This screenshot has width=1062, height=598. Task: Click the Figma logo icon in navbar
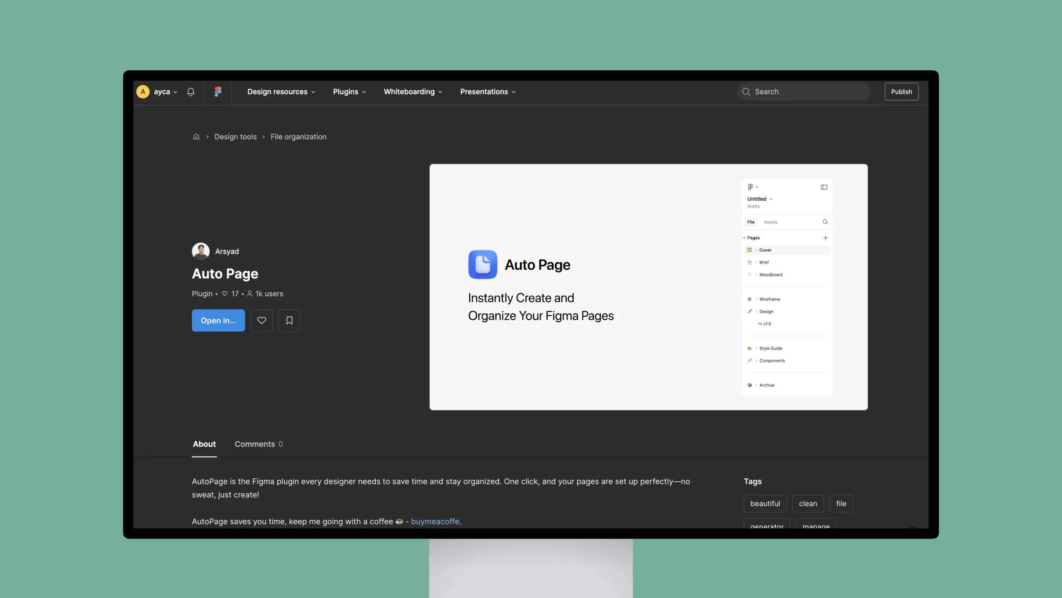pyautogui.click(x=218, y=92)
